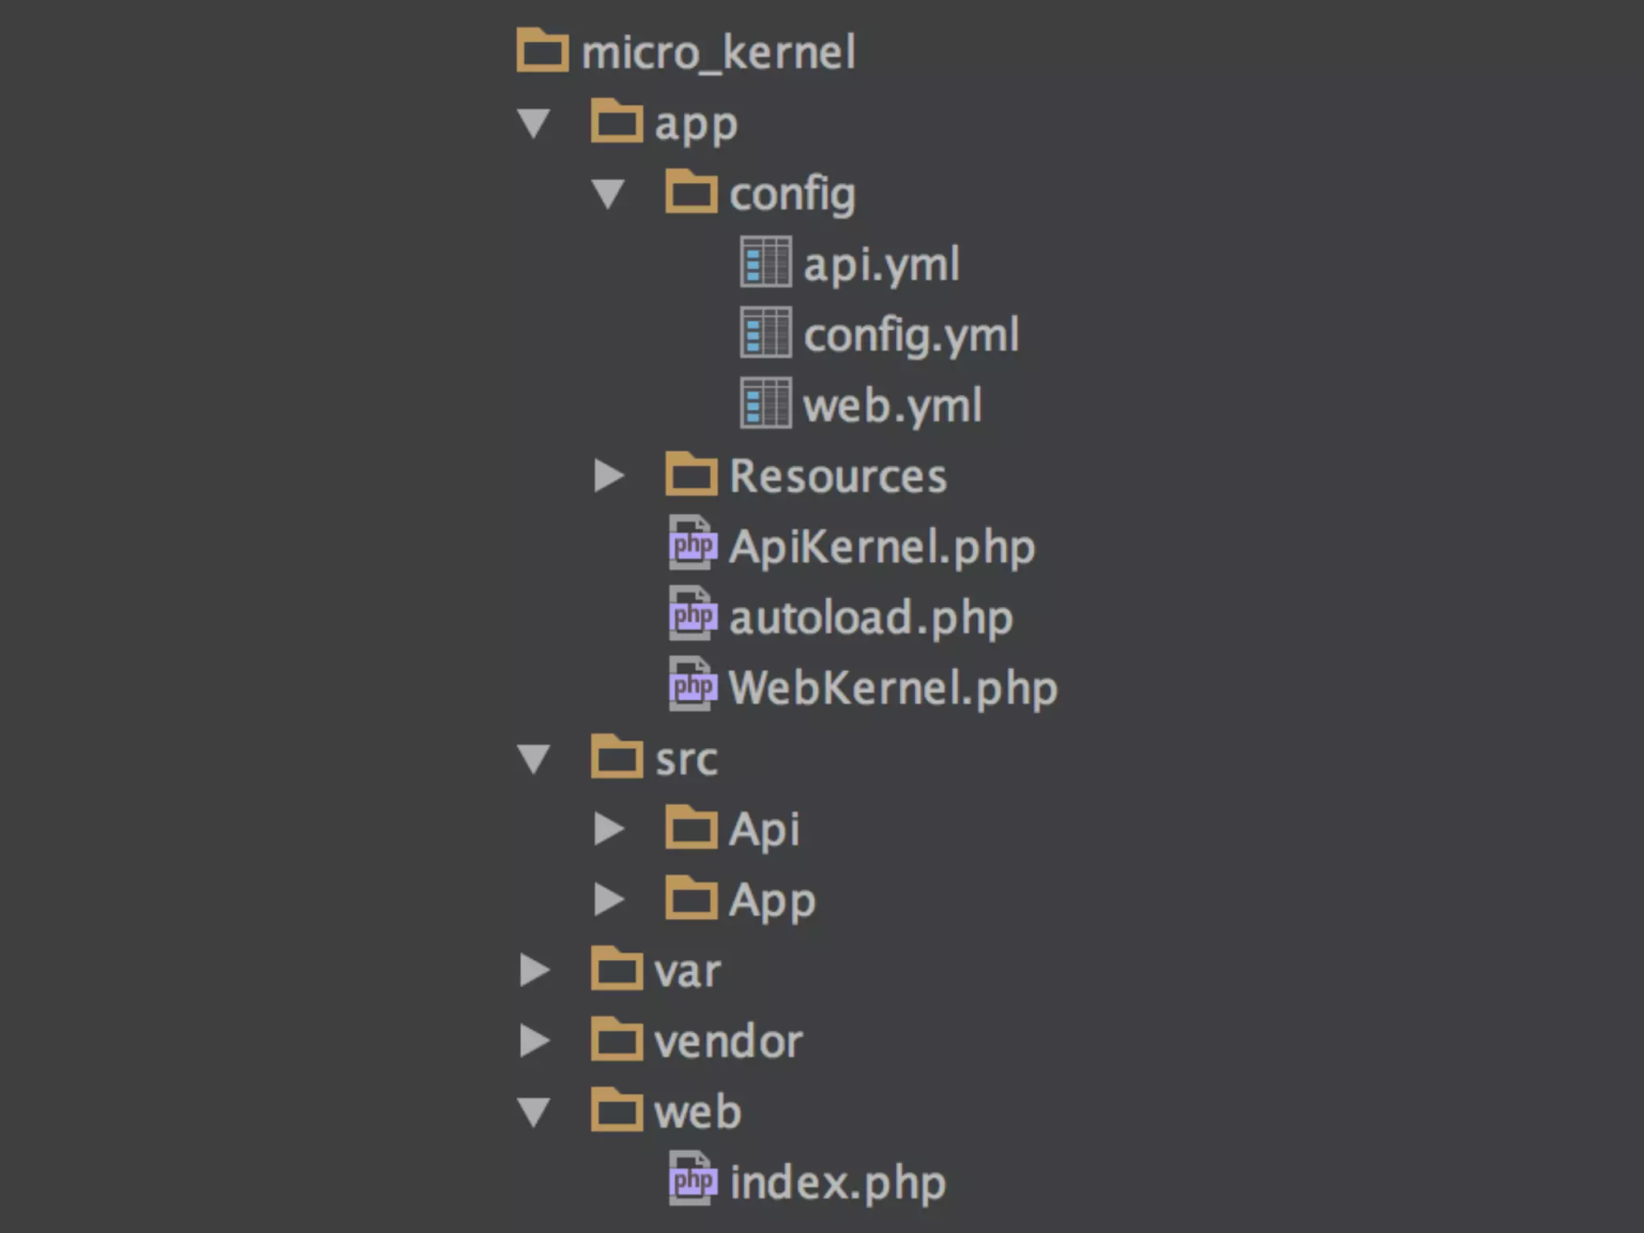Click the micro_kernel root folder icon
Image resolution: width=1644 pixels, height=1233 pixels.
(542, 51)
